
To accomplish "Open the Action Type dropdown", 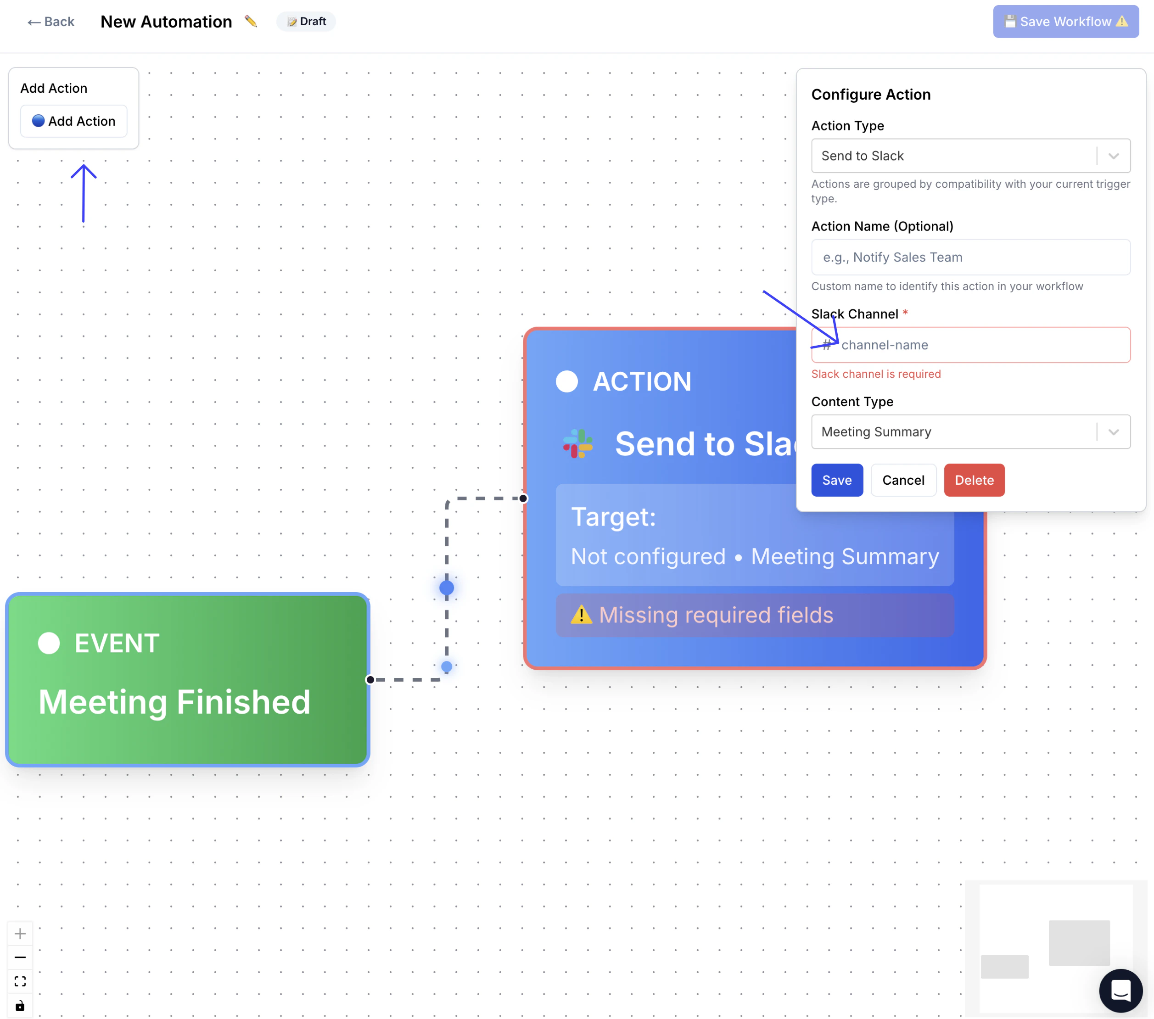I will click(x=970, y=156).
